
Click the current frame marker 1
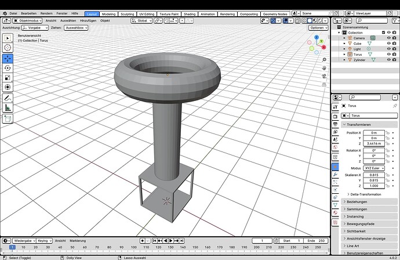(x=12, y=247)
